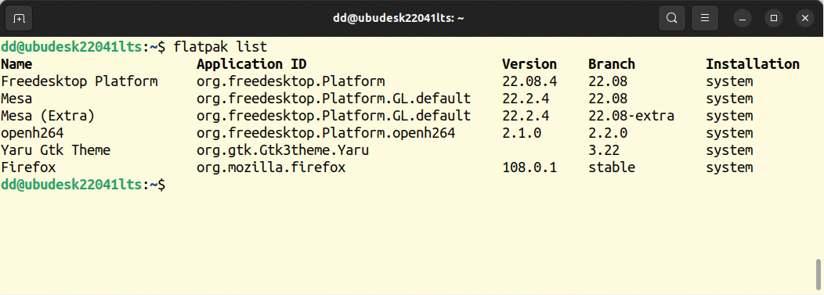Click the openh264 name entry
This screenshot has width=824, height=295.
(x=32, y=133)
